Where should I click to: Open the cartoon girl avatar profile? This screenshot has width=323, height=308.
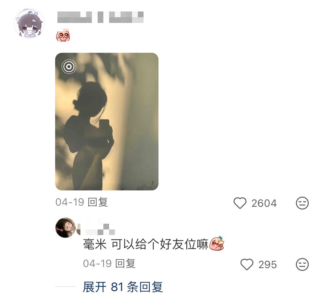coord(29,24)
